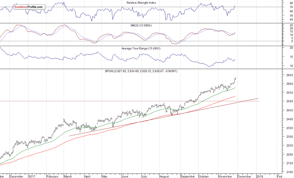Click the December label on time axis
This screenshot has height=178, width=294.
17,177
